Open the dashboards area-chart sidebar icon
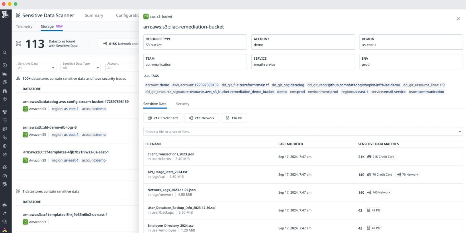Image resolution: width=466 pixels, height=233 pixels. (5, 74)
